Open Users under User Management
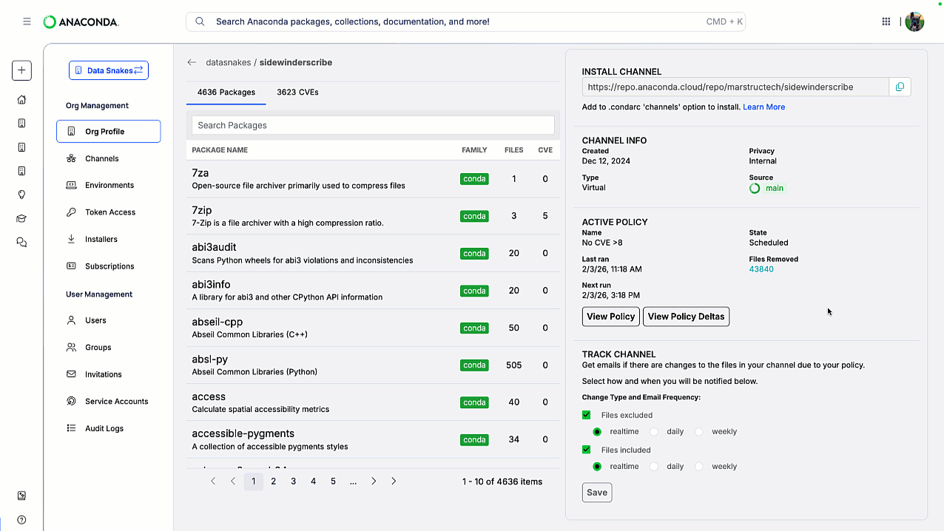 (x=95, y=320)
